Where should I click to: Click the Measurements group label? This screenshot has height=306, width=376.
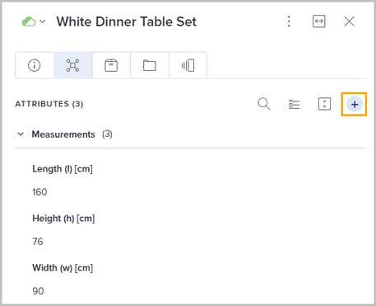point(63,134)
